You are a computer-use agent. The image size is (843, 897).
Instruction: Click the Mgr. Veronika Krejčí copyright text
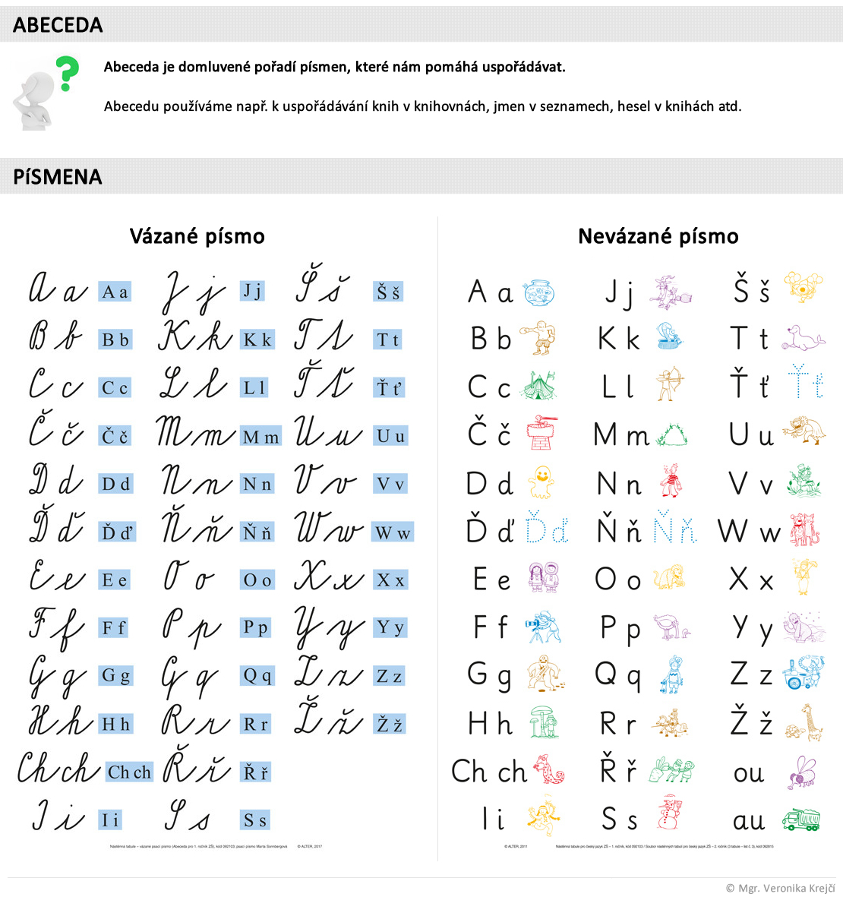(781, 888)
